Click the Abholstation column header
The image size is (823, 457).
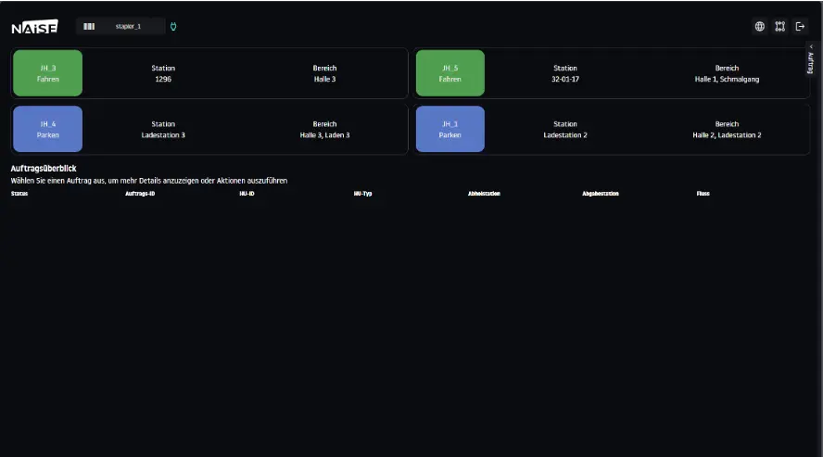tap(484, 194)
